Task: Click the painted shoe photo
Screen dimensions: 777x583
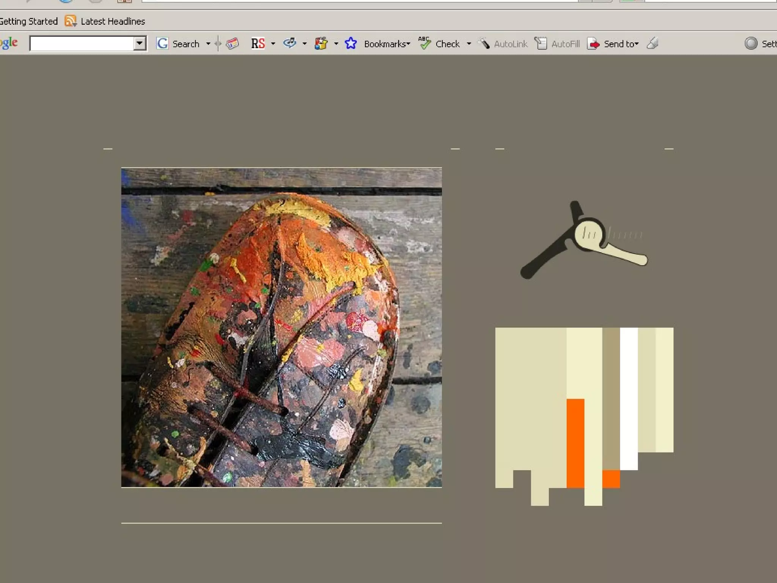Action: point(281,327)
